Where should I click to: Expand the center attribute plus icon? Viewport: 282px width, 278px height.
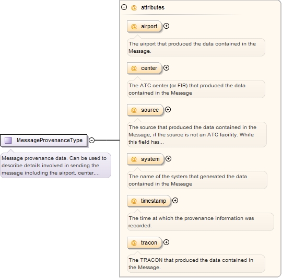pyautogui.click(x=167, y=68)
